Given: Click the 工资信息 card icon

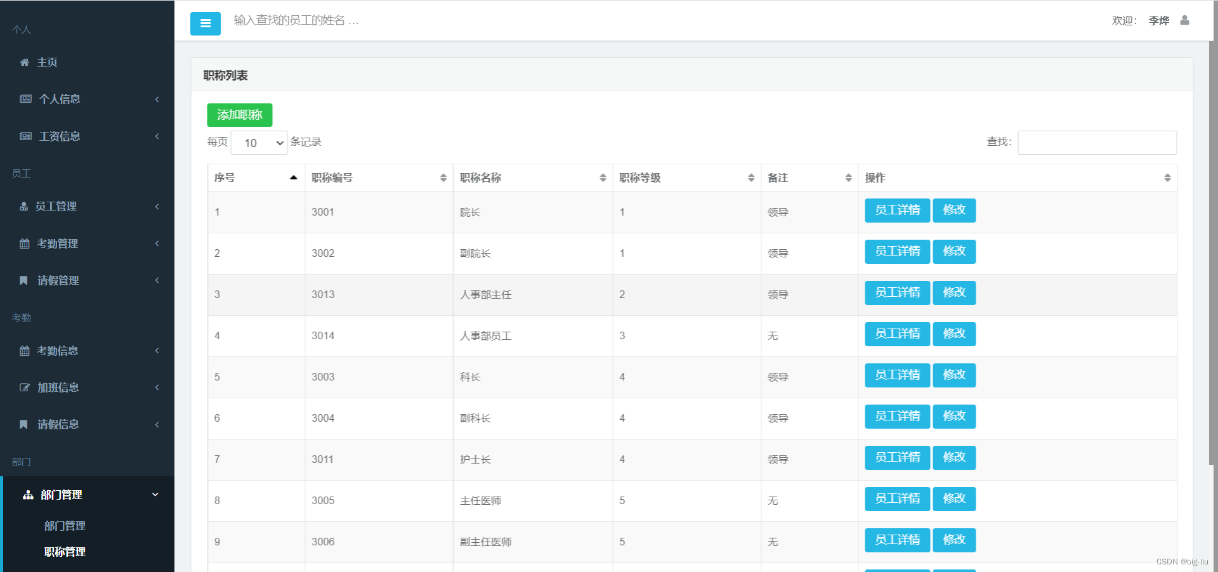Looking at the screenshot, I should coord(25,136).
